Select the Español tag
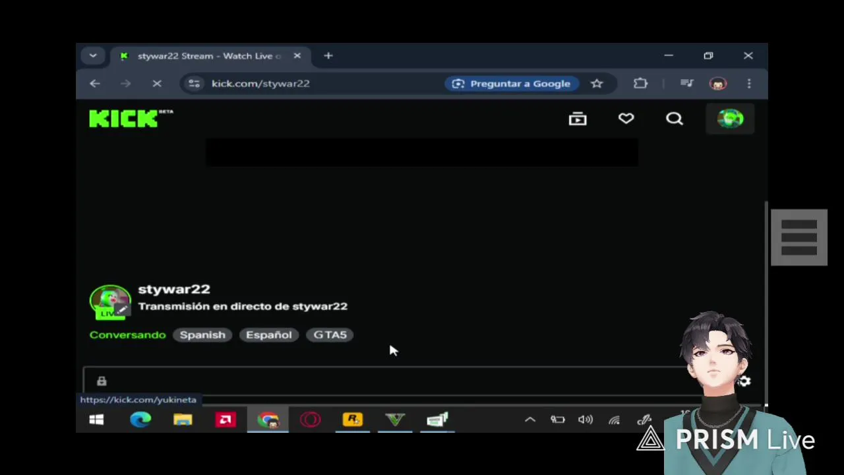This screenshot has width=844, height=475. [x=268, y=335]
